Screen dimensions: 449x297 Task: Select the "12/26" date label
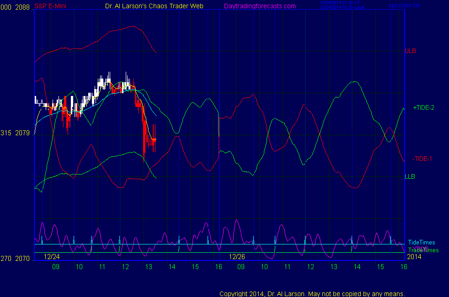[x=237, y=257]
